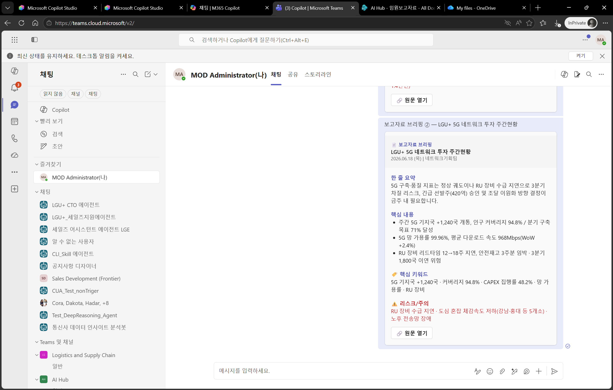Switch to the 스토리라인 tab

click(318, 75)
